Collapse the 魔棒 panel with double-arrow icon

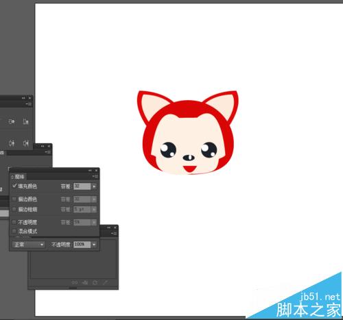pos(90,171)
